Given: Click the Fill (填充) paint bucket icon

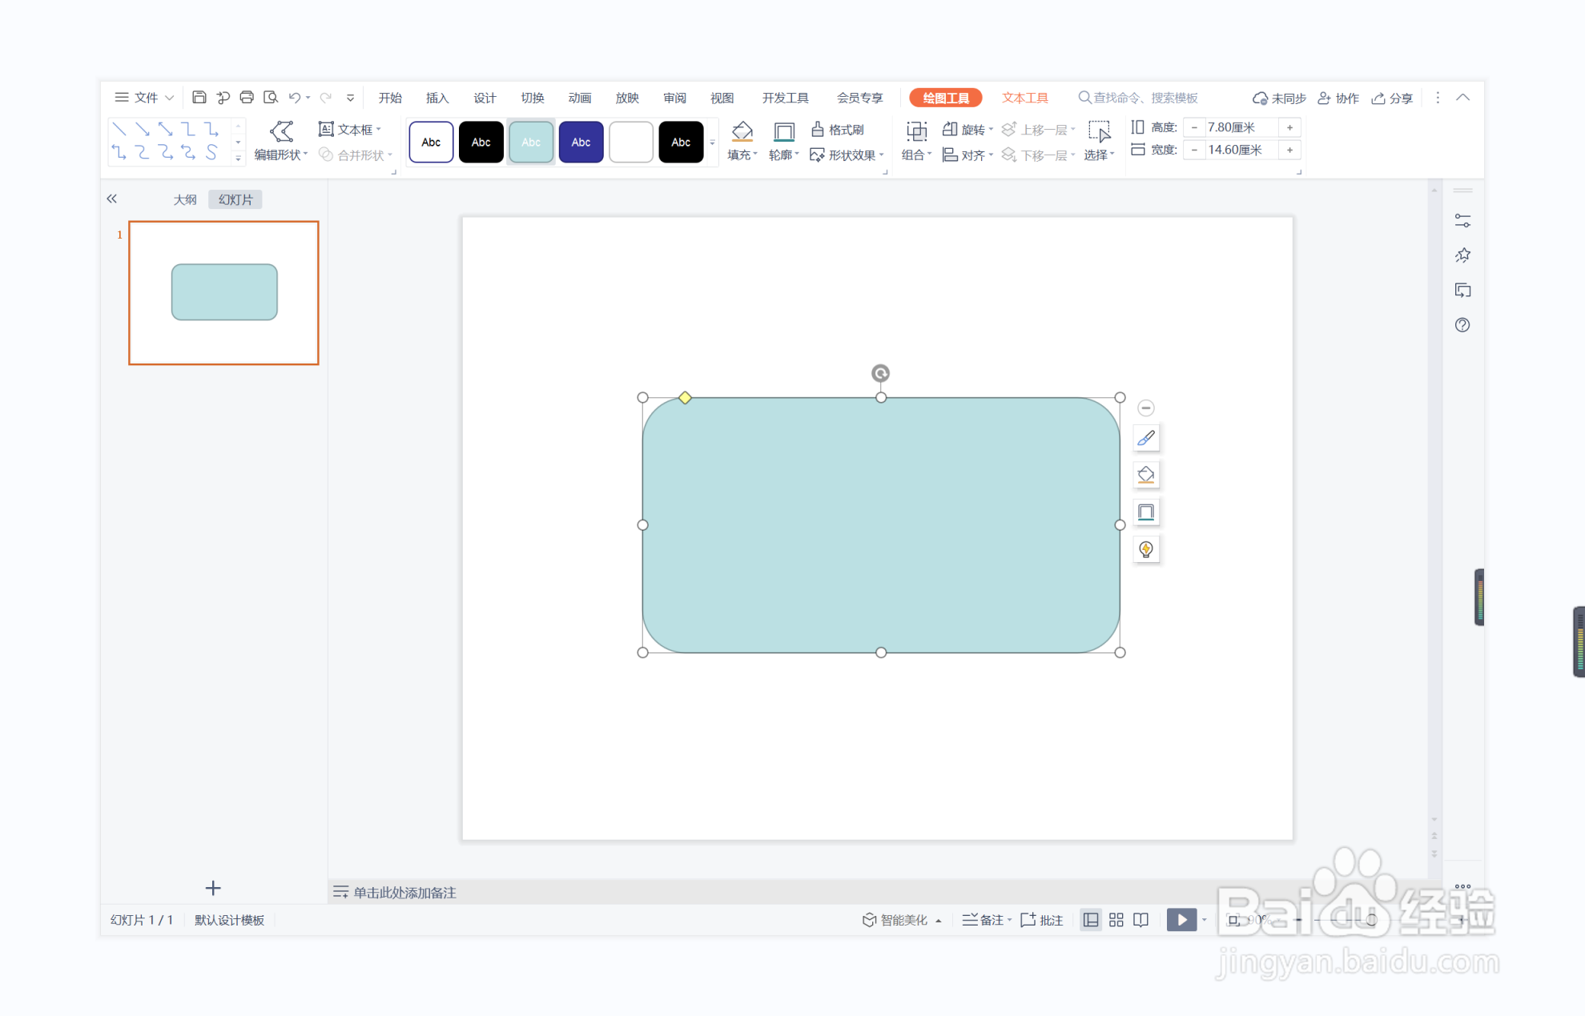Looking at the screenshot, I should (742, 131).
